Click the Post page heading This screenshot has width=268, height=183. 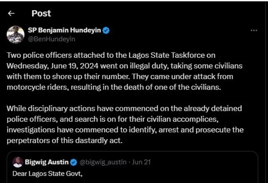[41, 13]
